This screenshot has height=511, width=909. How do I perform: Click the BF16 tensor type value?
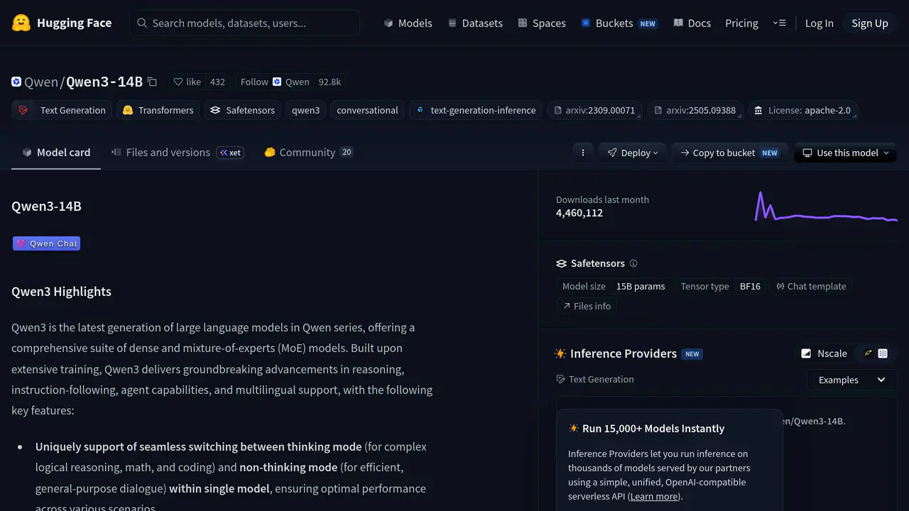tap(750, 286)
